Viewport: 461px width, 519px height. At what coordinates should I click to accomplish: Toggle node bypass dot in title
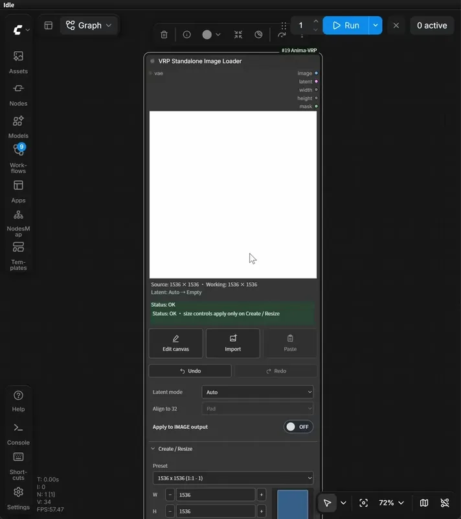(152, 61)
